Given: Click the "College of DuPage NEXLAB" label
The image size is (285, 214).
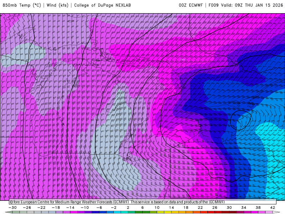Looking at the screenshot, I should pos(102,5).
